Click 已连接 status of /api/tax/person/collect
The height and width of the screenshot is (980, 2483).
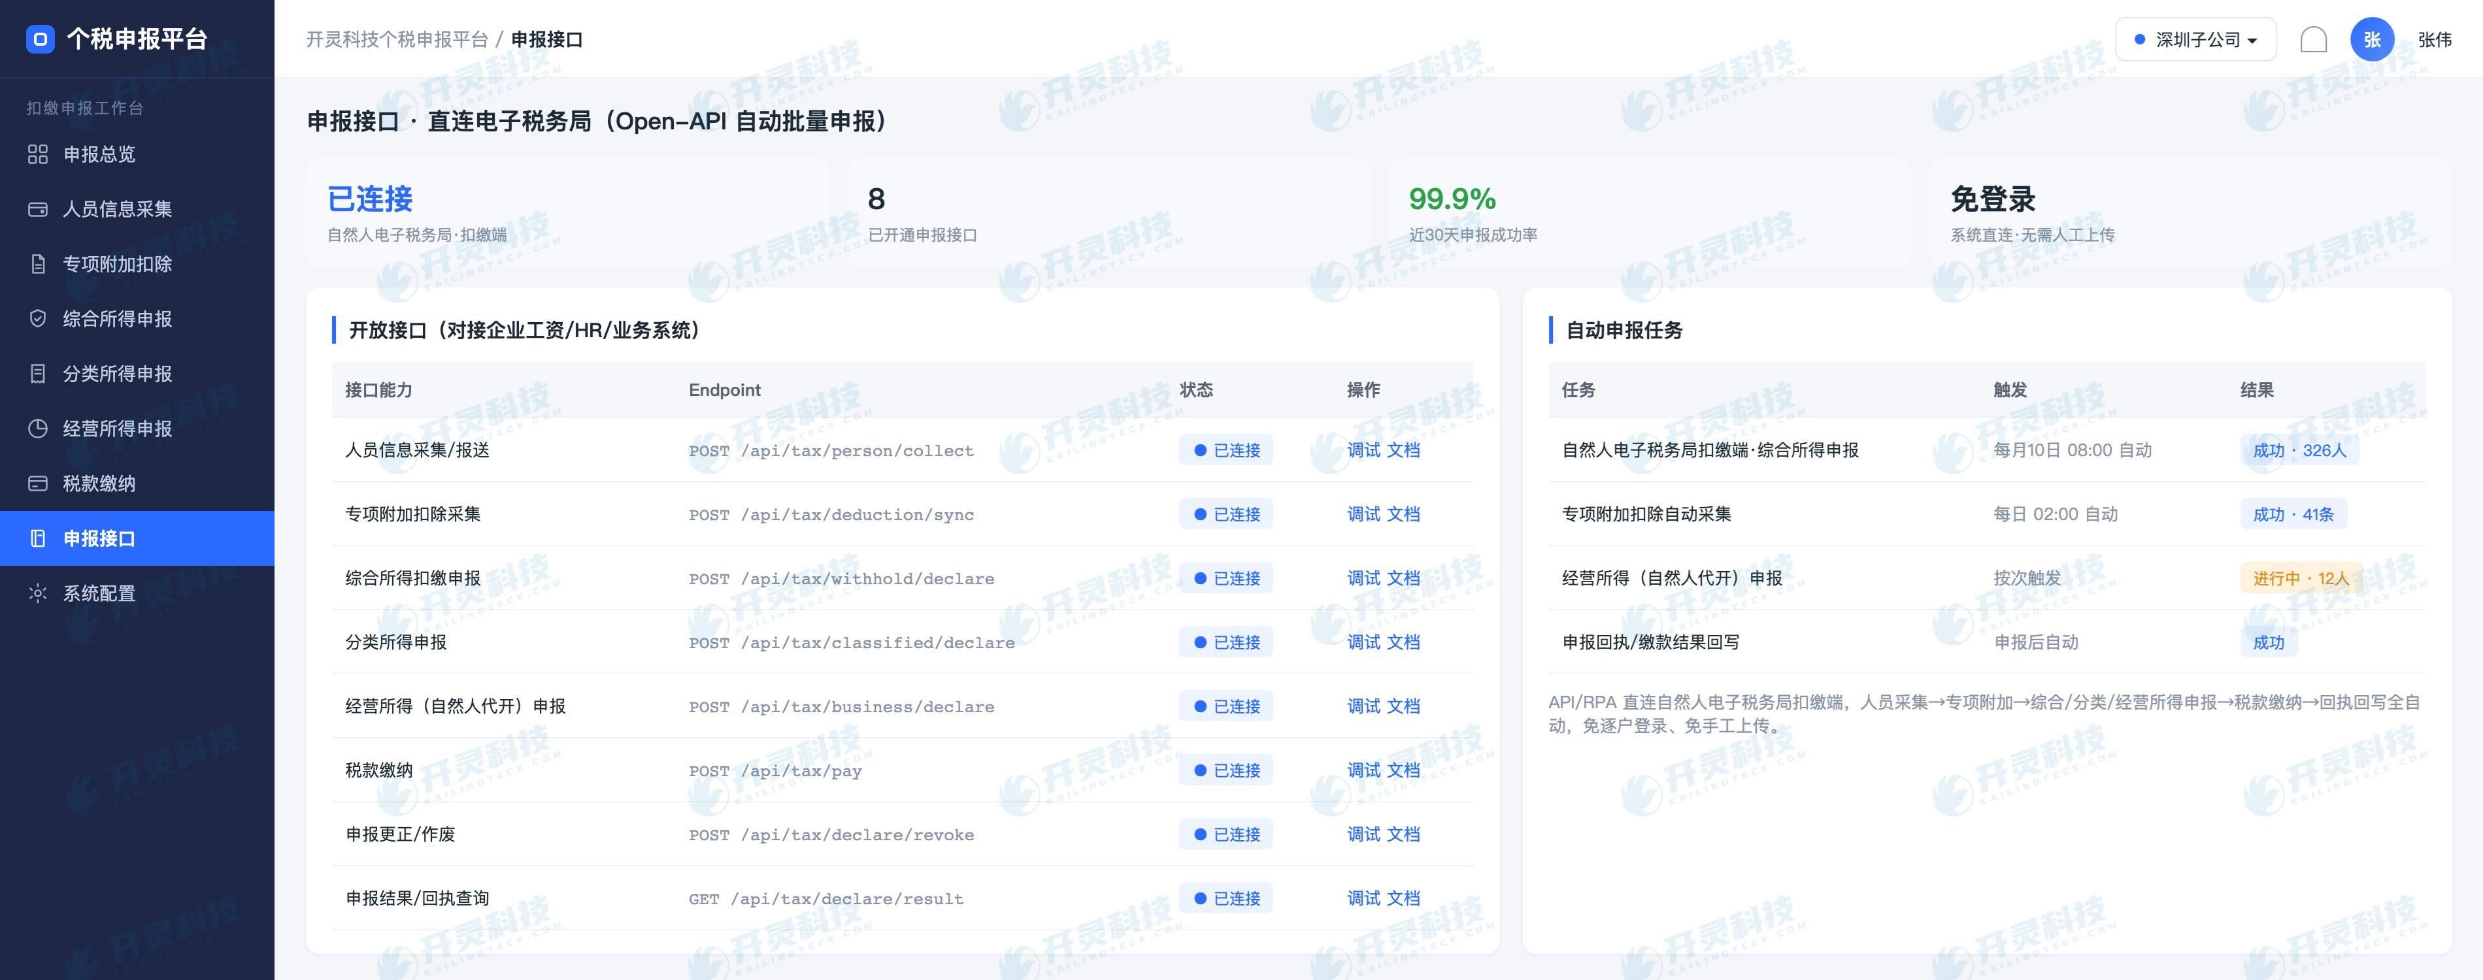(1226, 450)
